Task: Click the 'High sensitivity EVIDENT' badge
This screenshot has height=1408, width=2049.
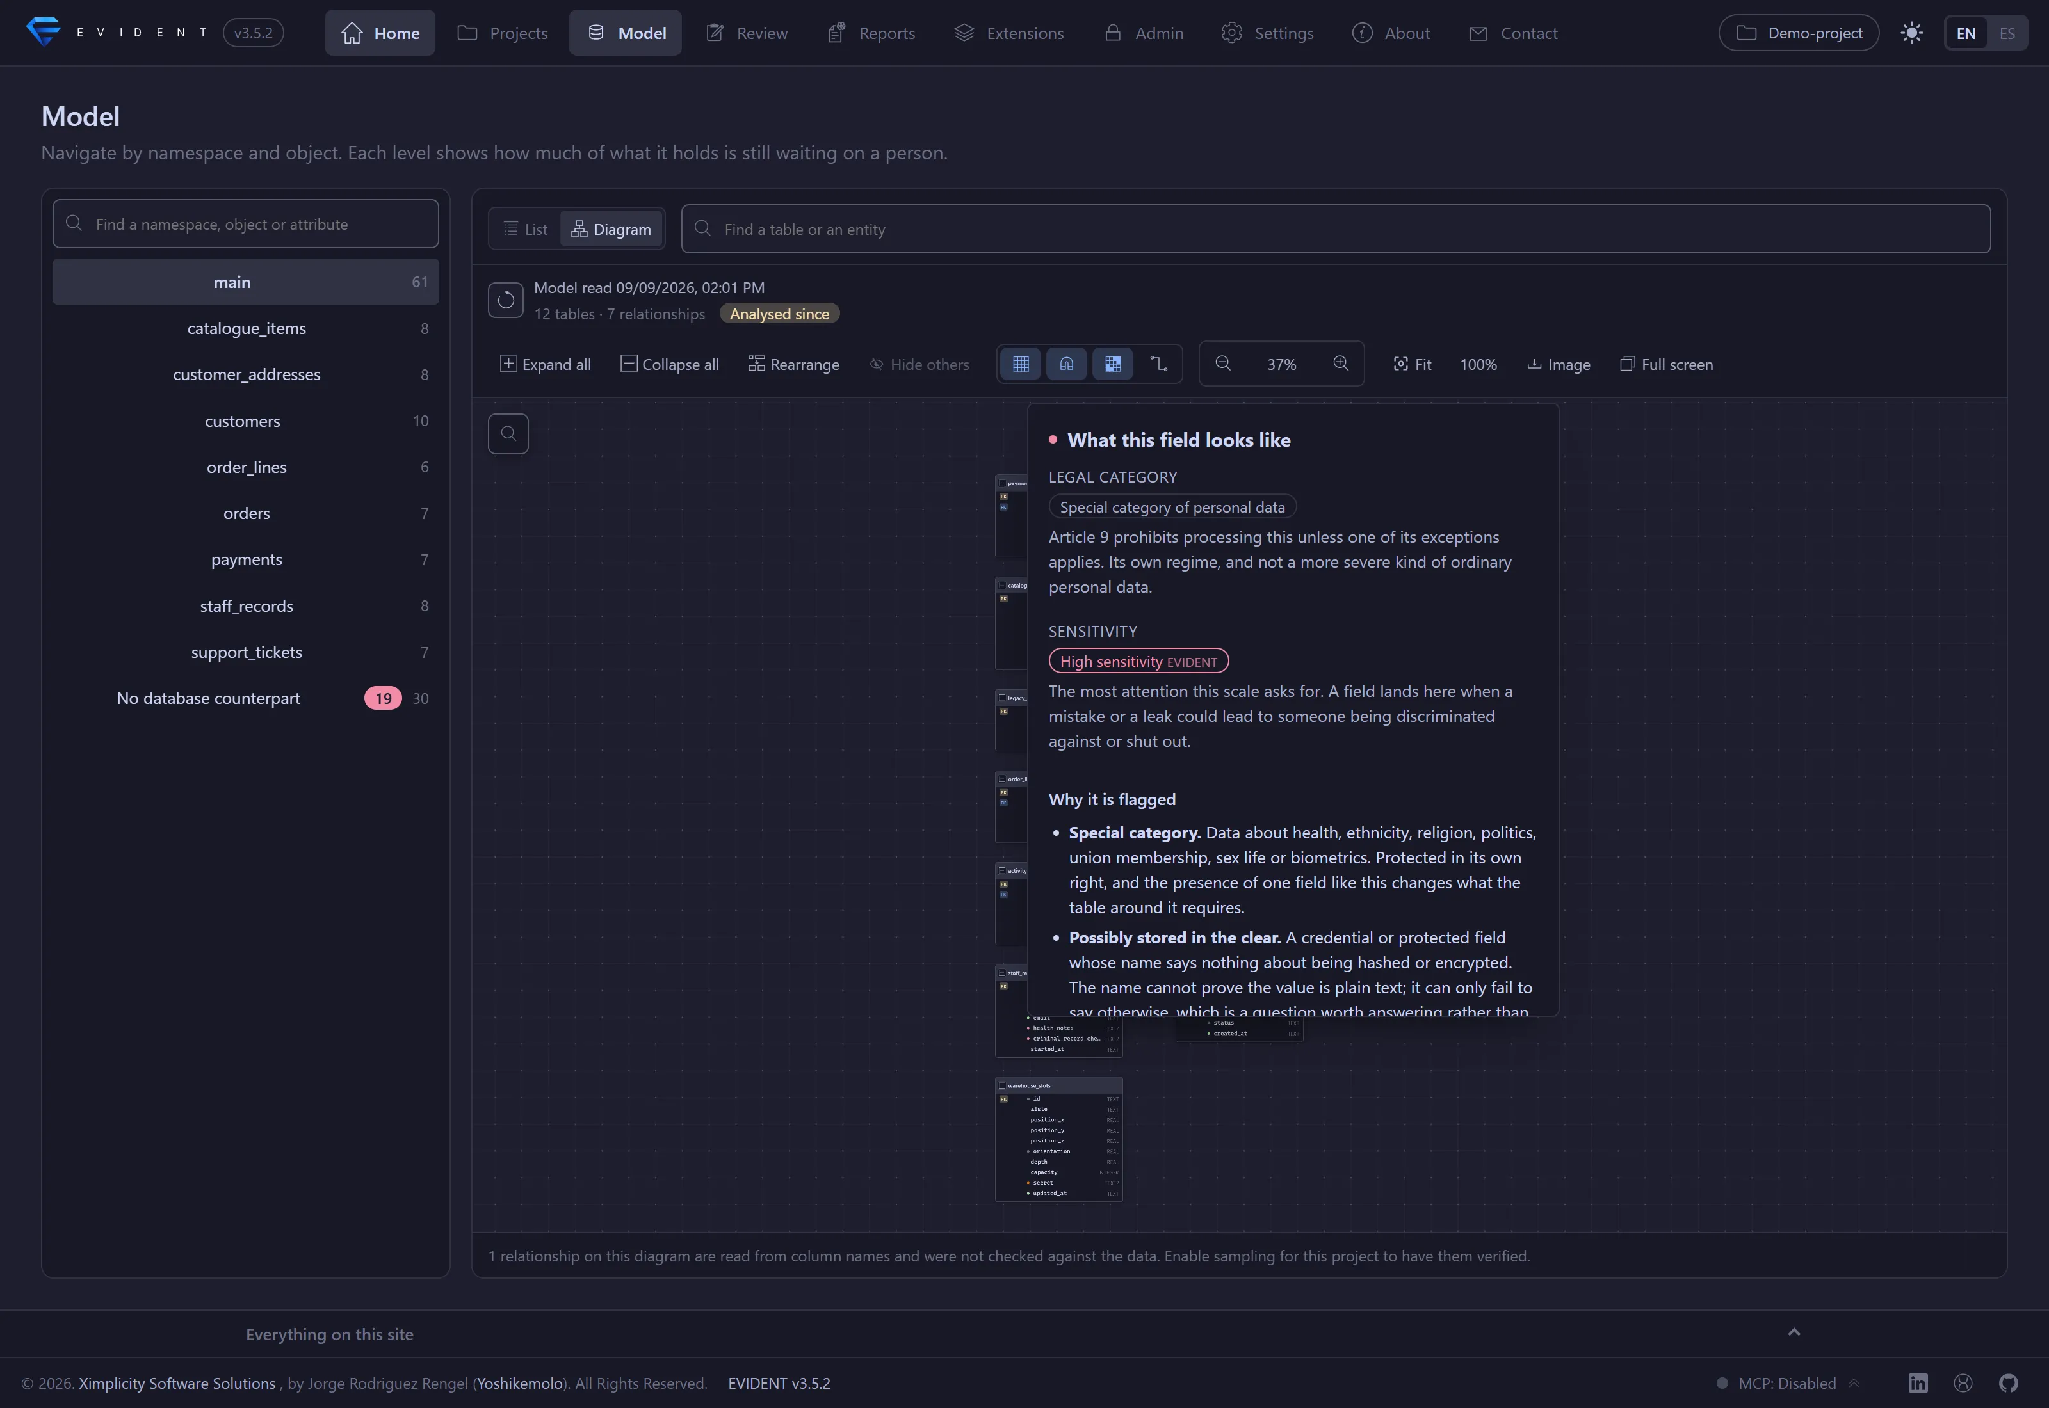Action: (1138, 662)
